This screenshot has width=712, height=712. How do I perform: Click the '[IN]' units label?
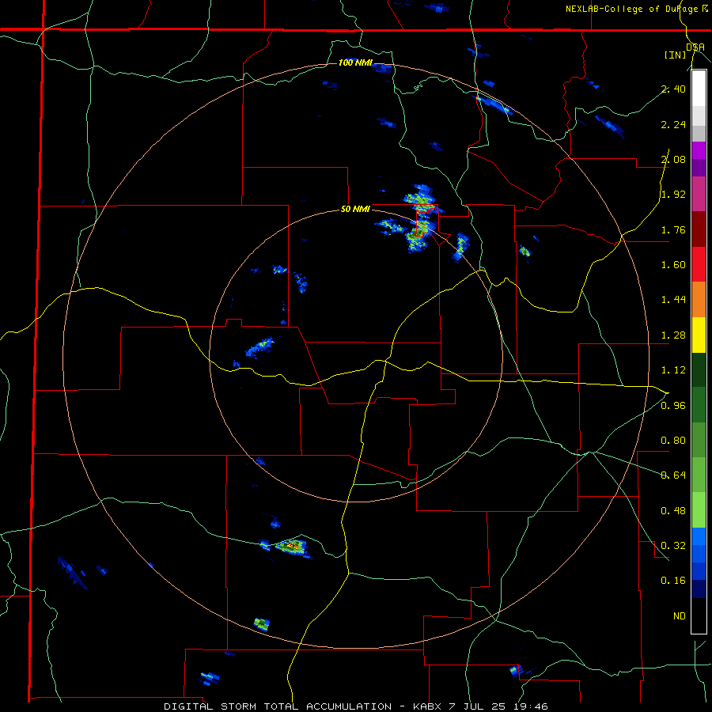pos(675,55)
